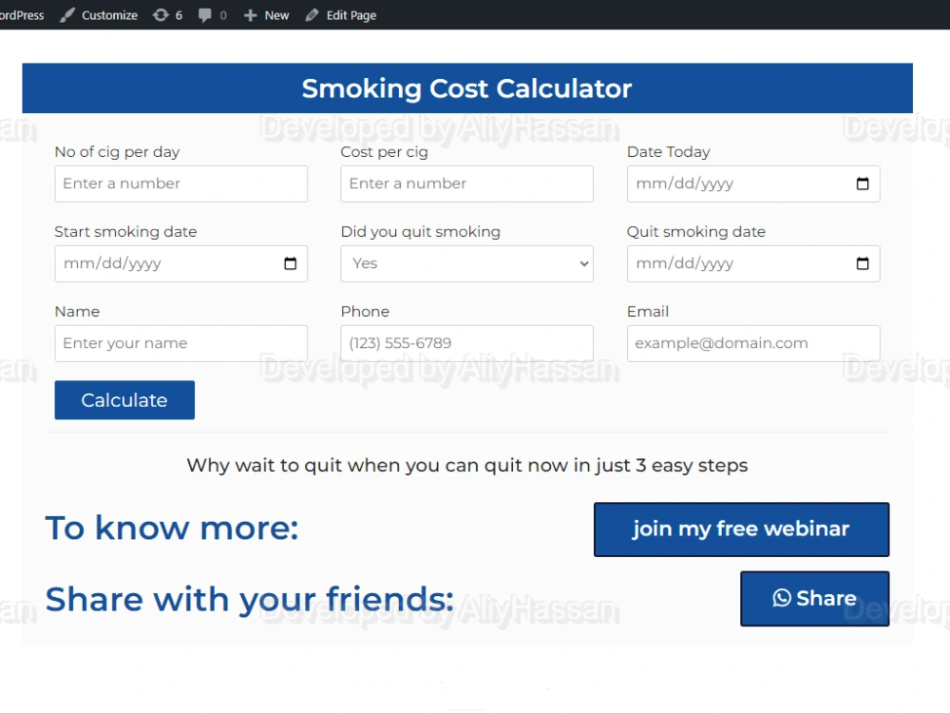Focus the No of cig per day field
The height and width of the screenshot is (713, 950).
(180, 183)
